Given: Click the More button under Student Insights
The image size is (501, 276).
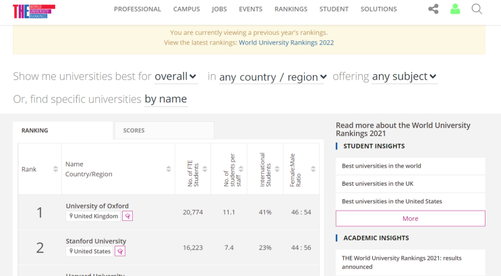Looking at the screenshot, I should (410, 219).
